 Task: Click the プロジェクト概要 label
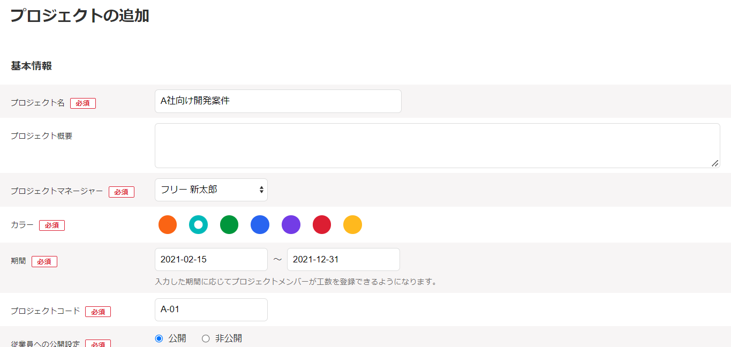pyautogui.click(x=41, y=136)
